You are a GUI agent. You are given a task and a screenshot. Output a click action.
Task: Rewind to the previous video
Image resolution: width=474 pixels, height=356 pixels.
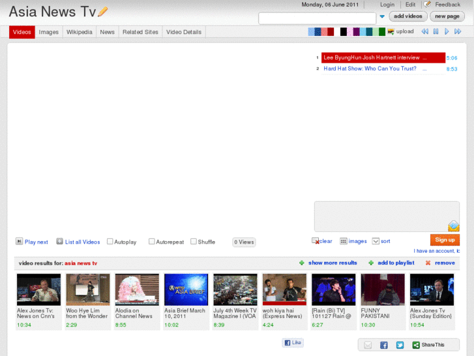coord(424,31)
